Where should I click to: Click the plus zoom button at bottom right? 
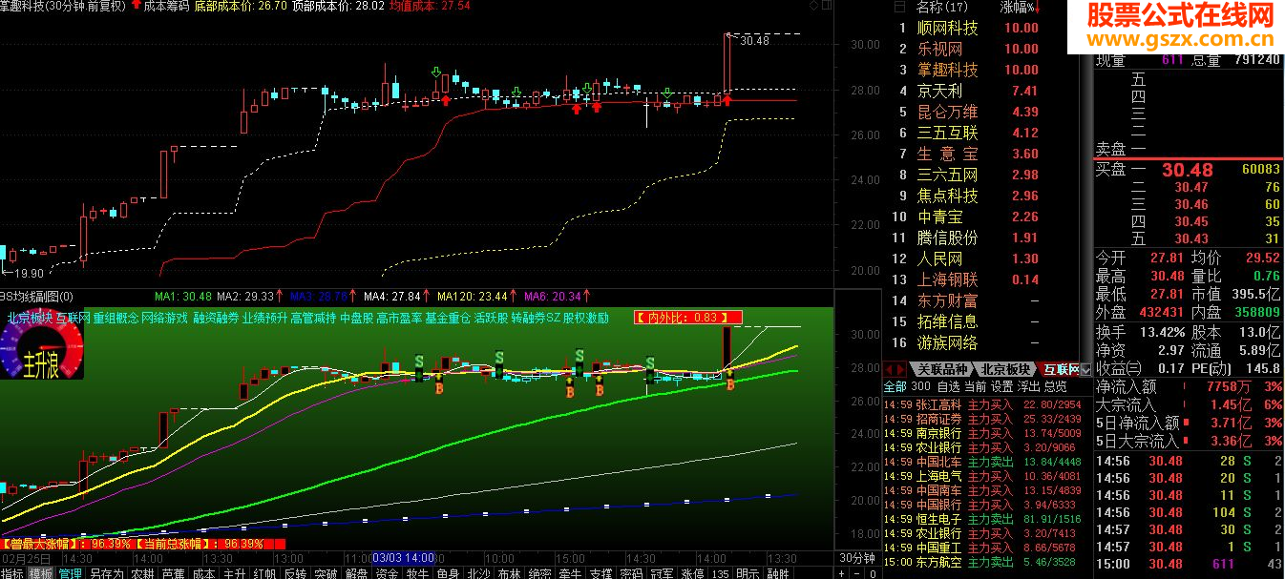(x=841, y=573)
